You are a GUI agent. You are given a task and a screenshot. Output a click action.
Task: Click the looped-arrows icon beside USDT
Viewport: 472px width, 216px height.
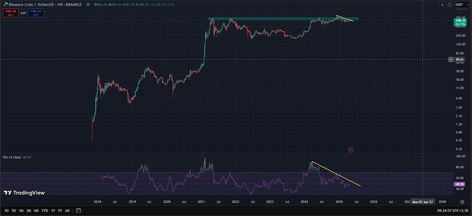(449, 5)
